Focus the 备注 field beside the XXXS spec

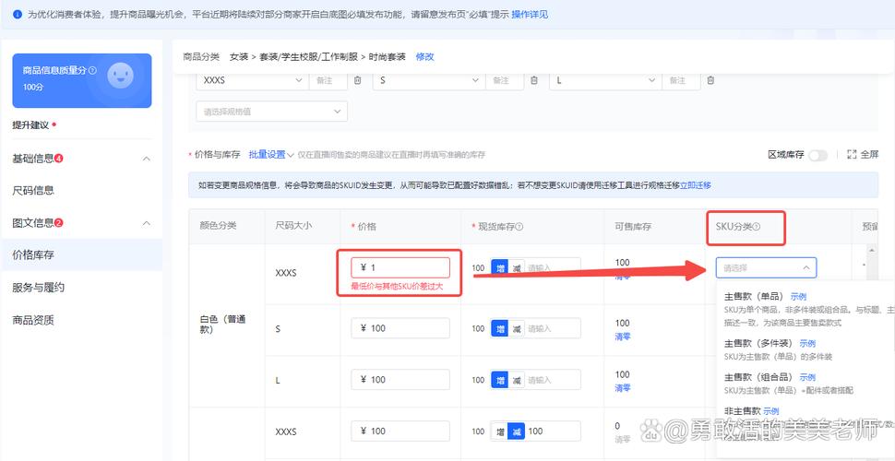point(328,80)
